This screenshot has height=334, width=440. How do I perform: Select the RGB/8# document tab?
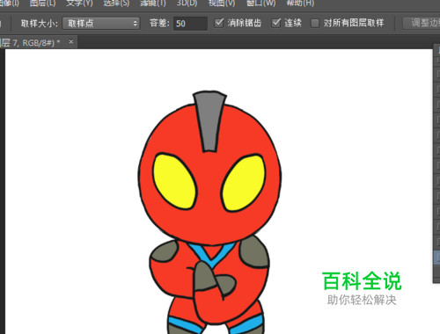[38, 42]
